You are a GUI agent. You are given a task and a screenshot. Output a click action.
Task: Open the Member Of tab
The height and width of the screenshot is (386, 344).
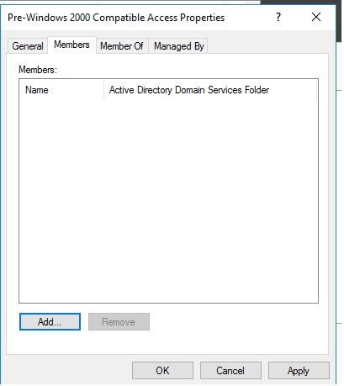point(122,46)
